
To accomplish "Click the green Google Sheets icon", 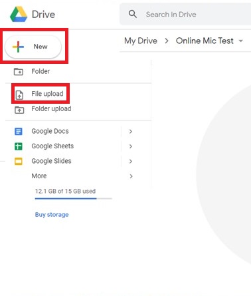I will 19,146.
